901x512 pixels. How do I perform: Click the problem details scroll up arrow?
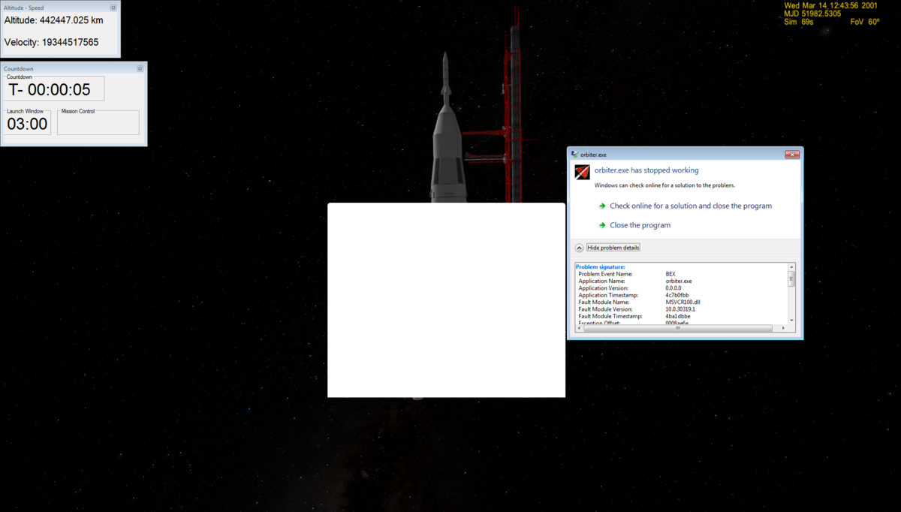point(791,267)
